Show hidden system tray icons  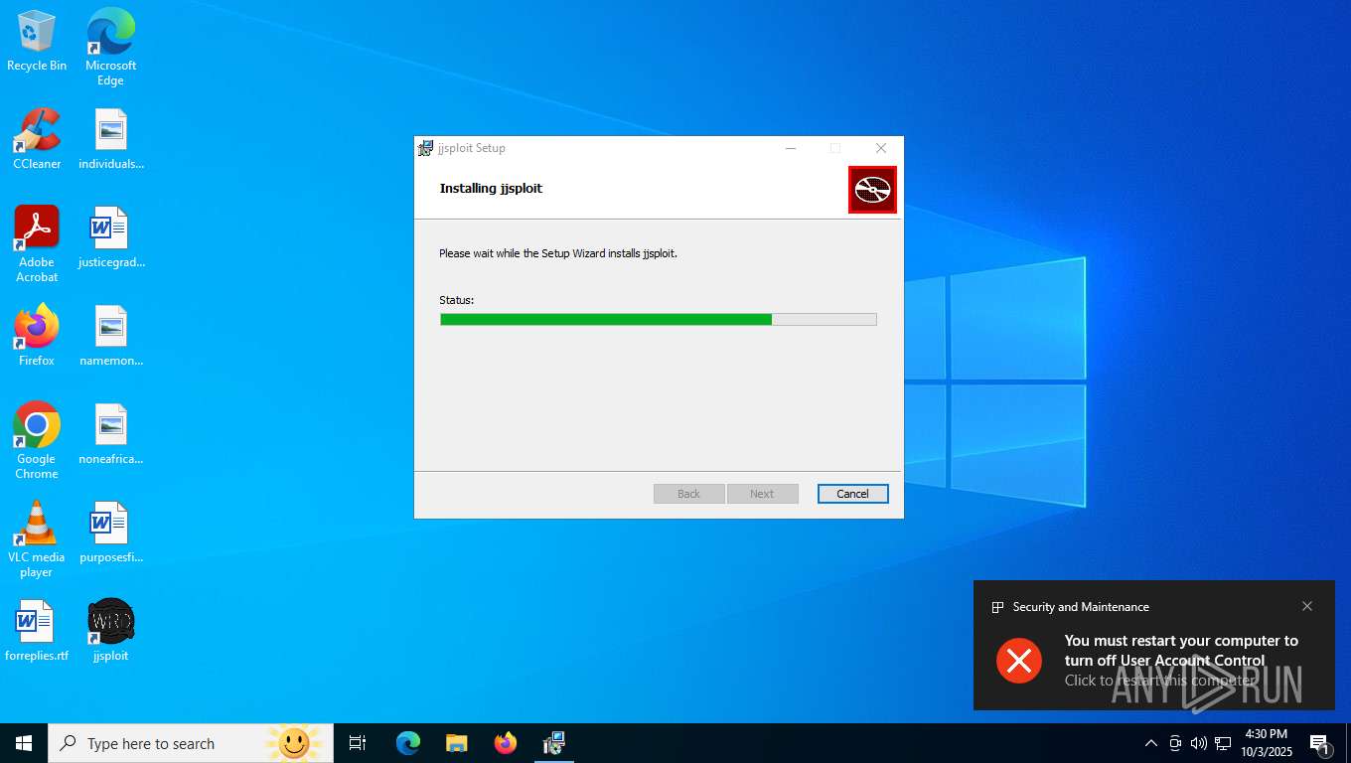[1150, 743]
